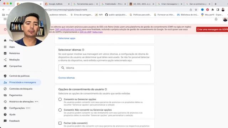228x128 pixels.
Task: Click the Histórico de alterações clock icon
Action: (5, 102)
